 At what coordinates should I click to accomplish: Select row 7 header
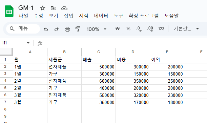coord(6,102)
